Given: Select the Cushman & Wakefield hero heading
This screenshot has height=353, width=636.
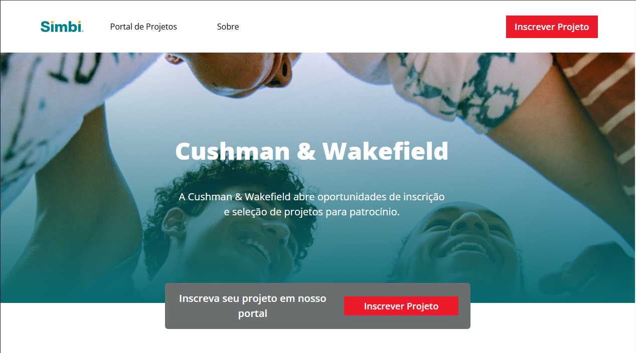Looking at the screenshot, I should [311, 151].
